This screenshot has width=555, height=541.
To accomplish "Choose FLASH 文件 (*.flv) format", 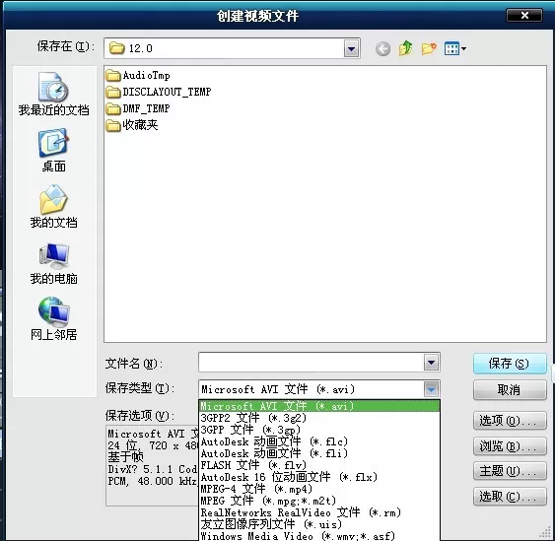I will [319, 465].
